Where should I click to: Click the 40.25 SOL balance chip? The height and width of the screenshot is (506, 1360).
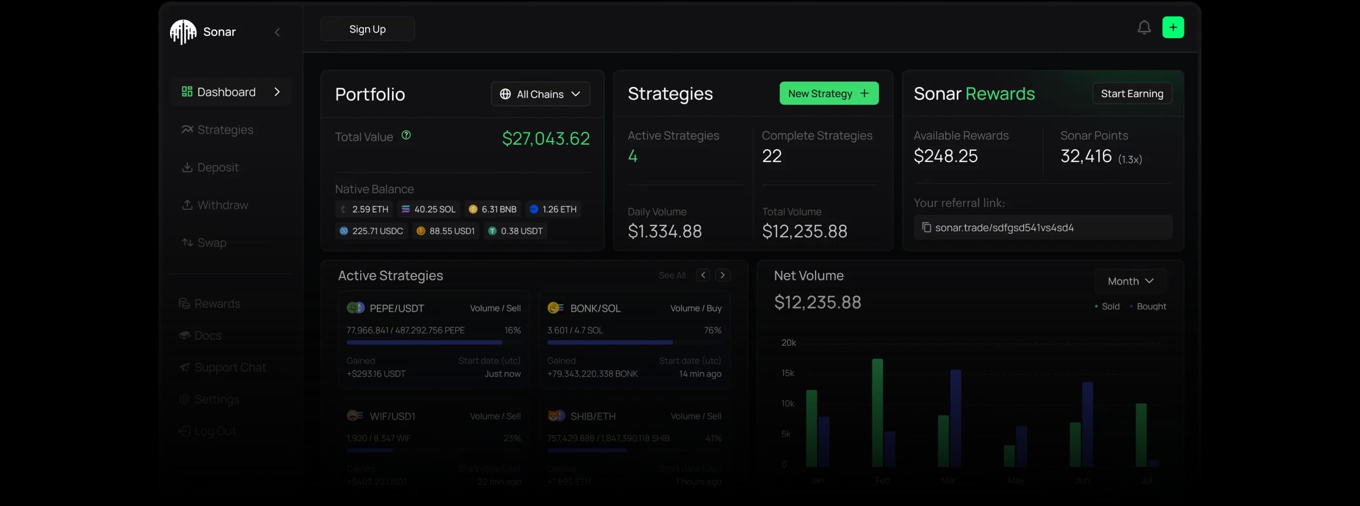coord(429,209)
